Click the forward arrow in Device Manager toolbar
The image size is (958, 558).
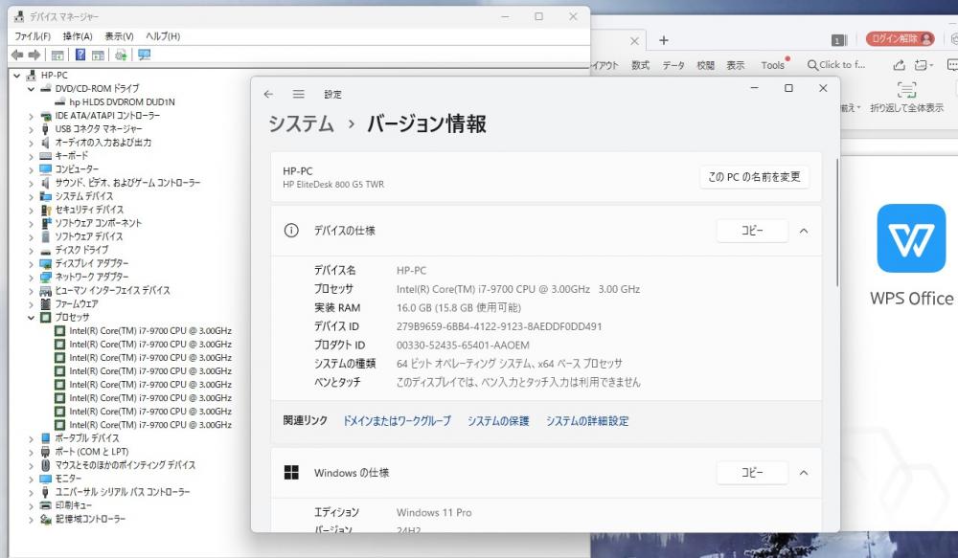pyautogui.click(x=34, y=55)
